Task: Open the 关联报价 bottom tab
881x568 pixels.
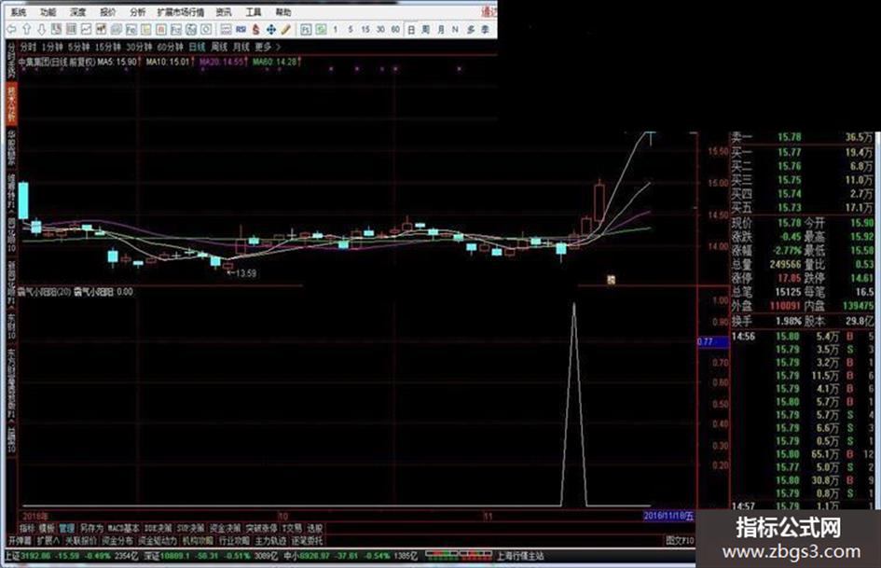Action: [x=81, y=540]
